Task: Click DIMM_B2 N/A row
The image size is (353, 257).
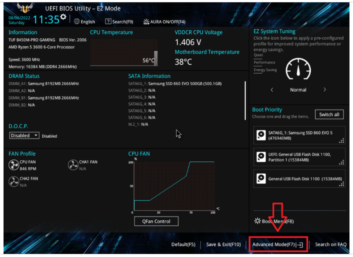Action: coord(21,105)
